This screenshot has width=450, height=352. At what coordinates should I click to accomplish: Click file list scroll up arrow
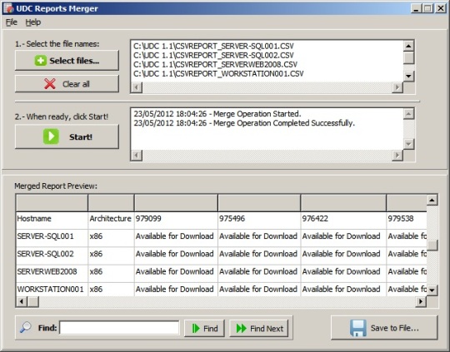pos(408,46)
